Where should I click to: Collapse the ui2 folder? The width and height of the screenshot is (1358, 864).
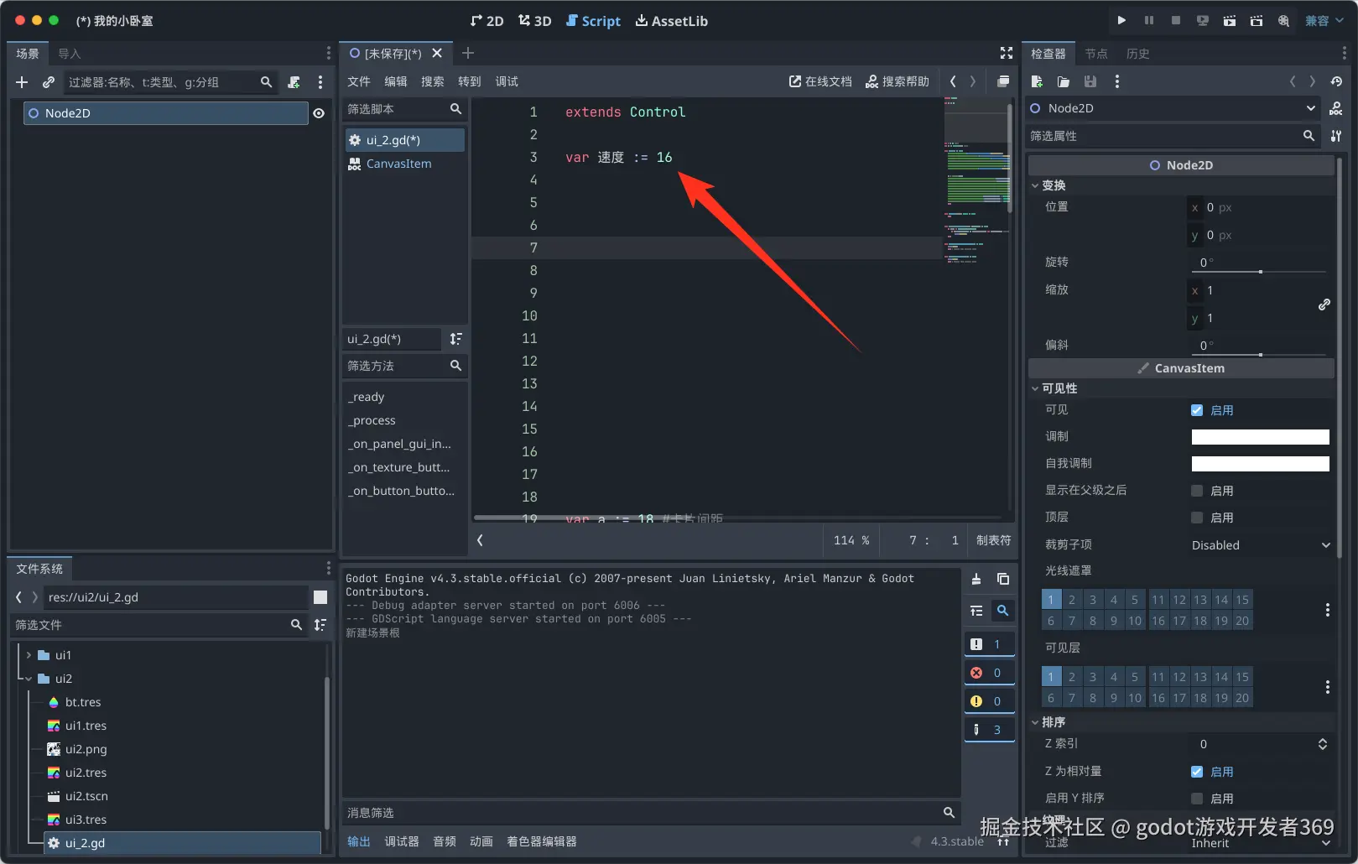pyautogui.click(x=29, y=679)
